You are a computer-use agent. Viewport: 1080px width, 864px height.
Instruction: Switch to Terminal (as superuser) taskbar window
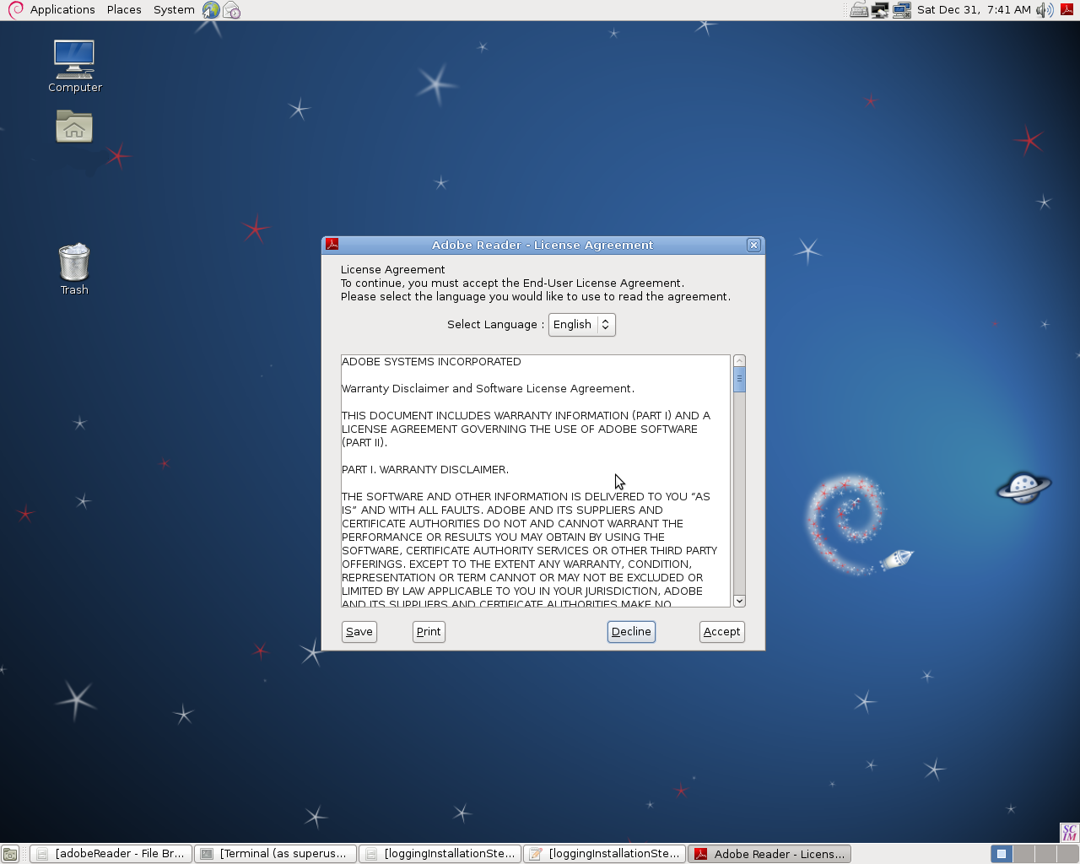[275, 854]
